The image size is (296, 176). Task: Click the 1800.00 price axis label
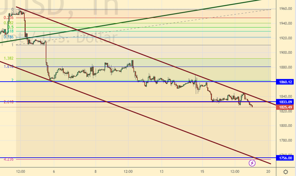286,126
